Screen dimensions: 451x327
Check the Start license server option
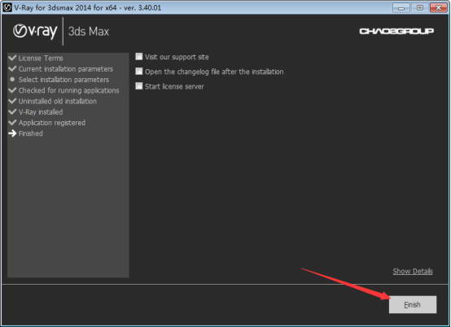(x=139, y=86)
